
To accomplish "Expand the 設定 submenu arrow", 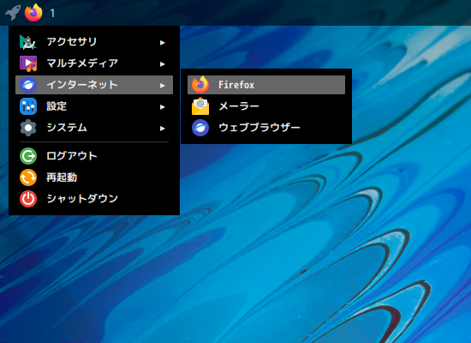I will pos(162,107).
